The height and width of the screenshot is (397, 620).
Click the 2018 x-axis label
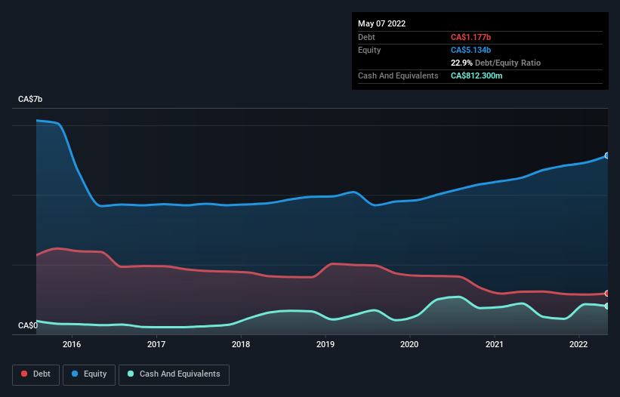241,344
